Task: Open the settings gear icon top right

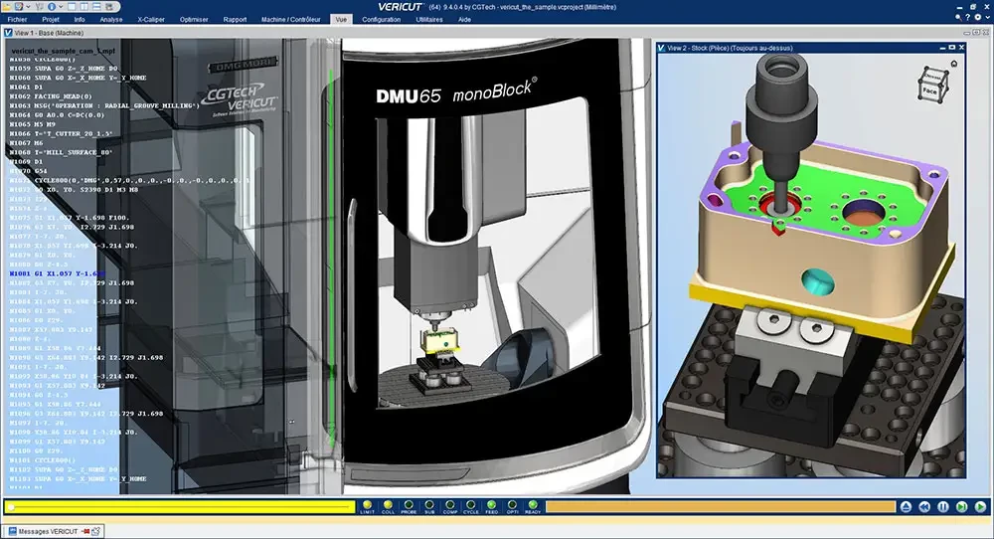Action: [978, 17]
